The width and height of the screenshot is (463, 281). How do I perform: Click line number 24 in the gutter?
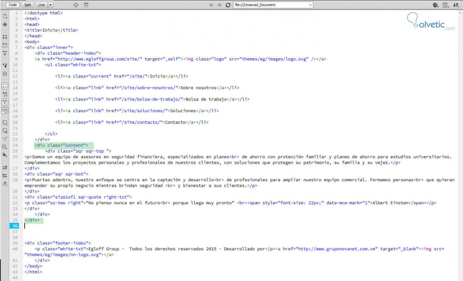pos(15,145)
